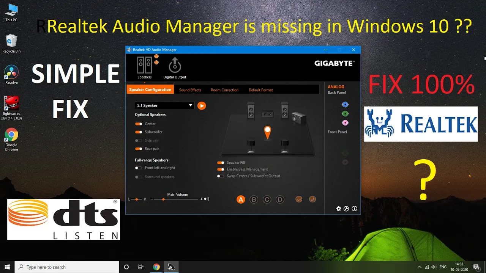Select the Digital Output device icon
Image resolution: width=486 pixels, height=273 pixels.
[x=175, y=65]
